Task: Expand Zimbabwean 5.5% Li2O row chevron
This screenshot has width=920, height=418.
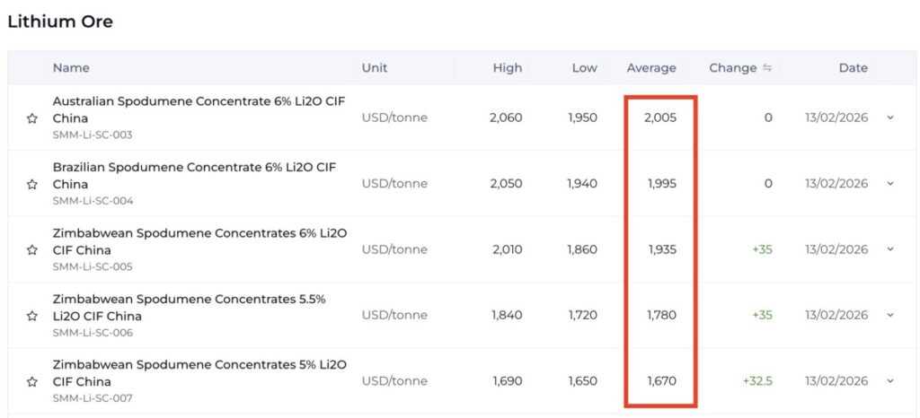Action: [x=890, y=315]
